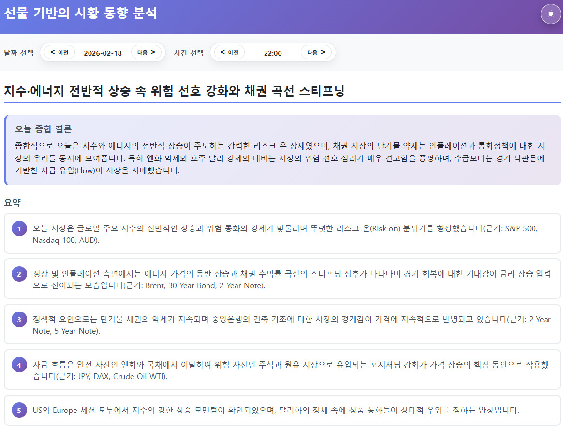
Task: Select the 요약 section heading
Action: coord(12,202)
